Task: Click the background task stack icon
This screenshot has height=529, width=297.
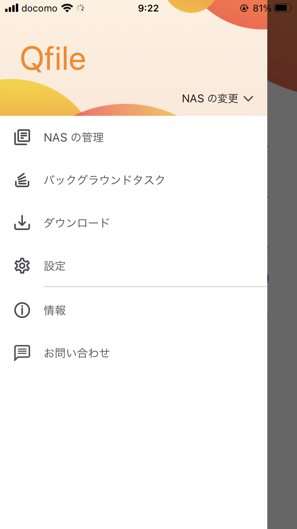Action: pyautogui.click(x=22, y=180)
